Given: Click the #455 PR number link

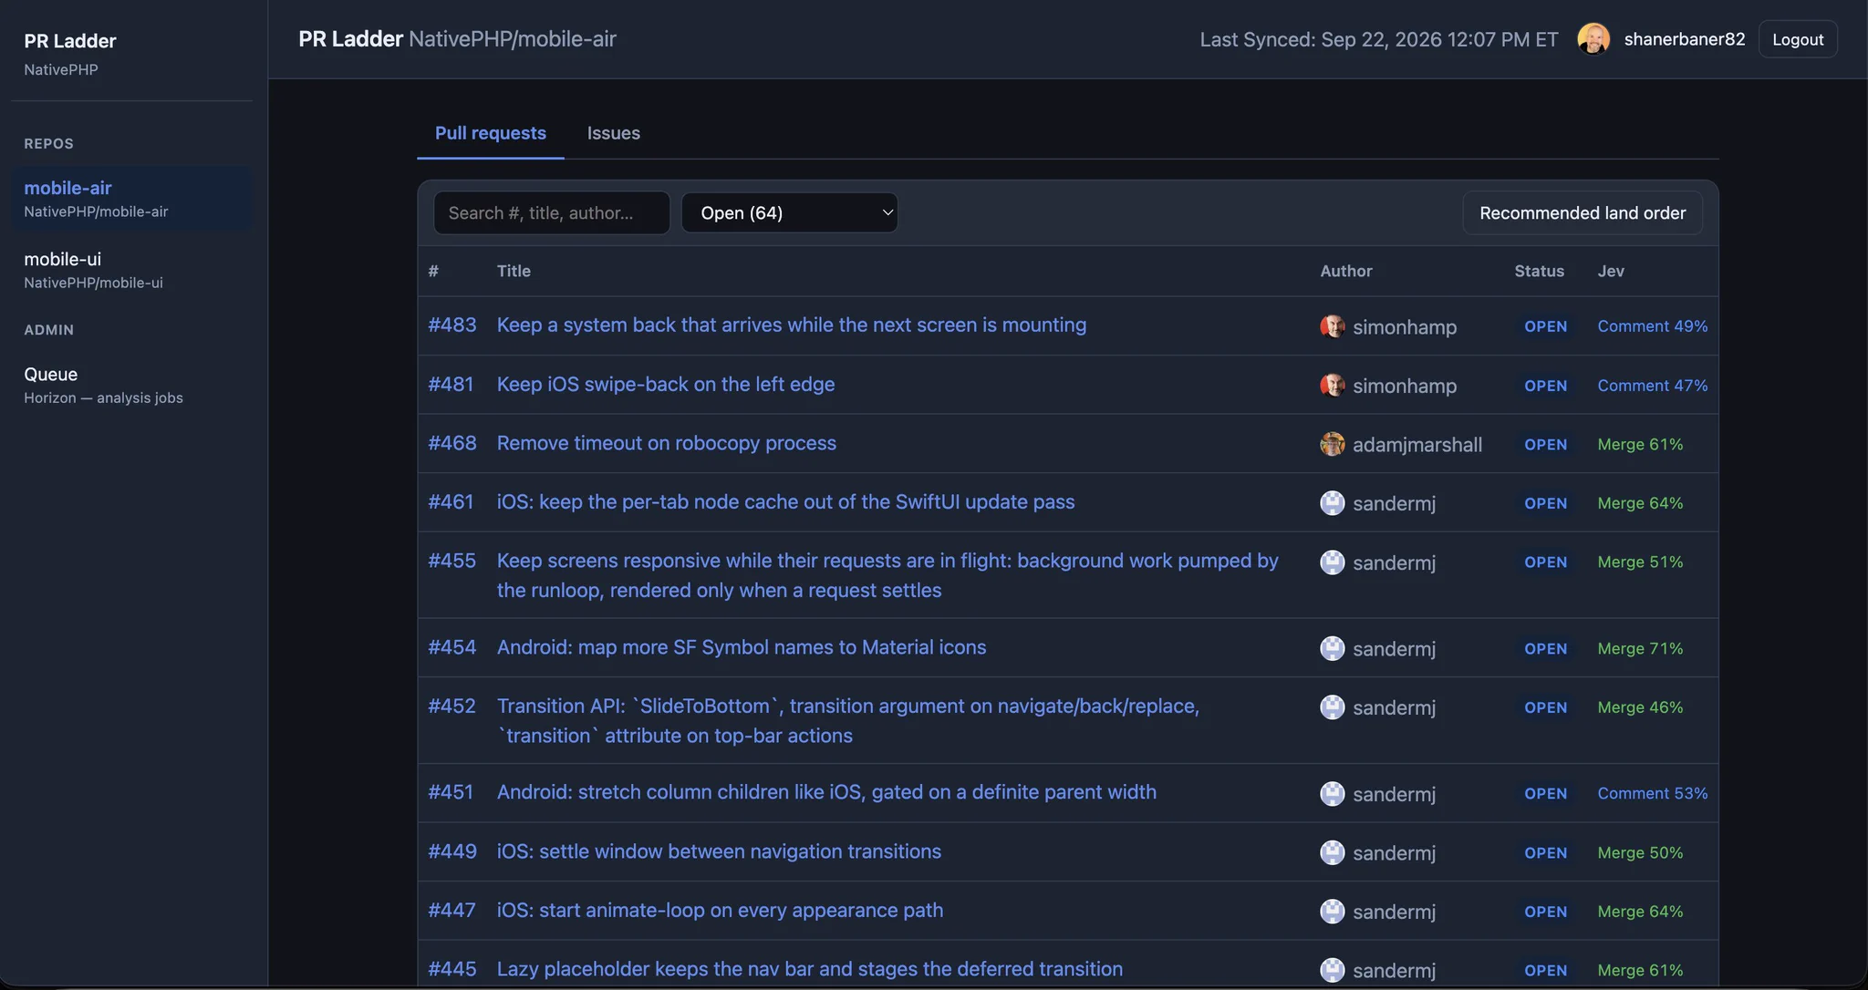Looking at the screenshot, I should 452,561.
